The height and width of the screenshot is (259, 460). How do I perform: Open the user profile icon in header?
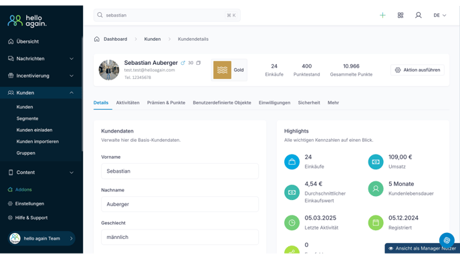tap(419, 15)
